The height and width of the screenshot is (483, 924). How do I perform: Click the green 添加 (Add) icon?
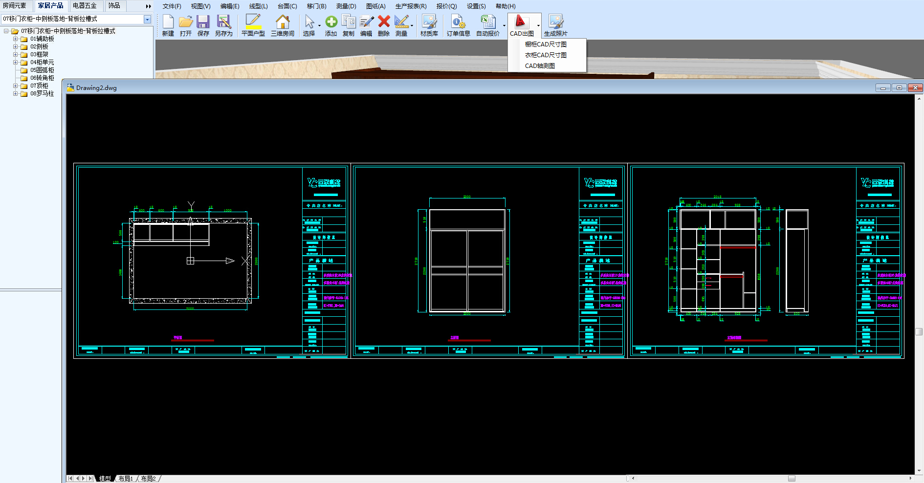tap(331, 22)
